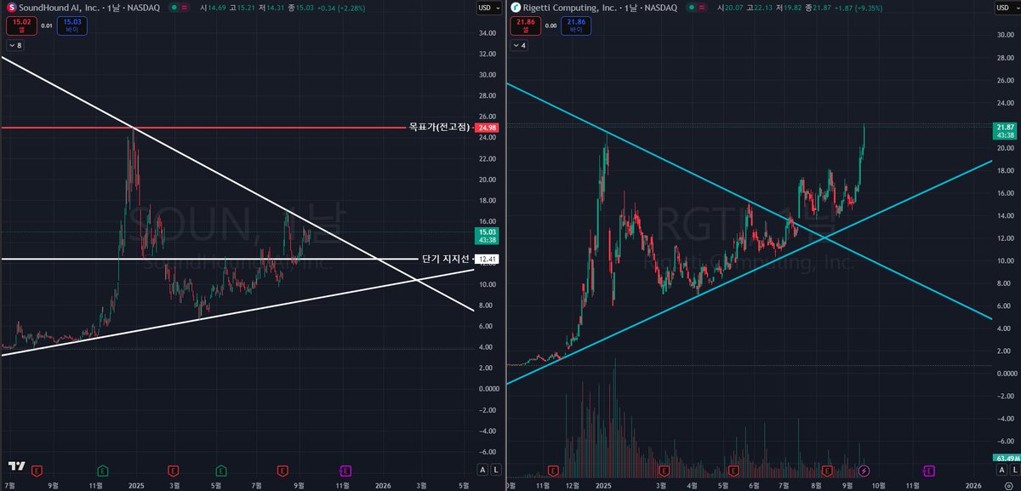The image size is (1021, 491).
Task: Select the red target price horizontal line
Action: [204, 128]
